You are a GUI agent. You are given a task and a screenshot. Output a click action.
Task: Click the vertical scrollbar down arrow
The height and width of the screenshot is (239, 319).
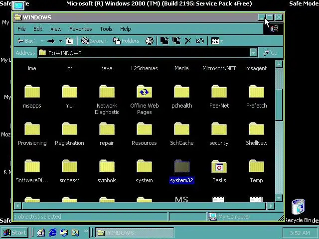(279, 198)
